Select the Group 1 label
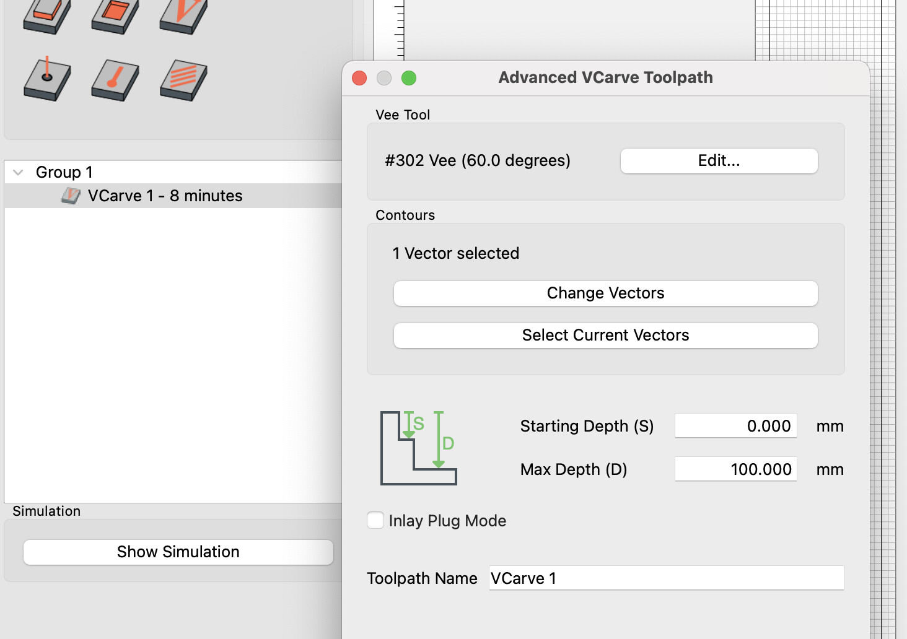This screenshot has height=639, width=907. [64, 172]
